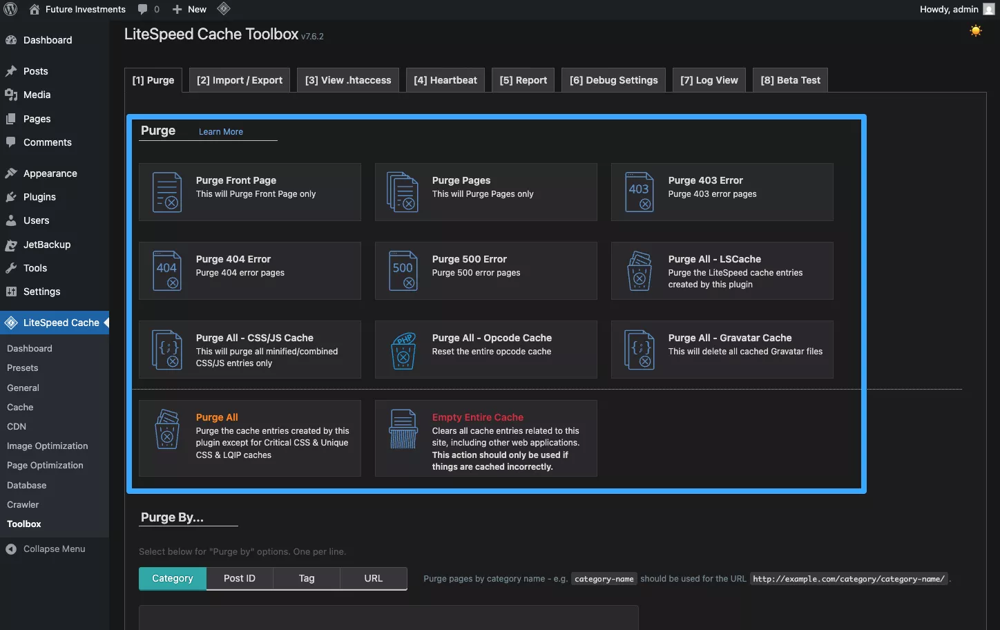
Task: Open the Debug Settings tab
Action: click(613, 80)
